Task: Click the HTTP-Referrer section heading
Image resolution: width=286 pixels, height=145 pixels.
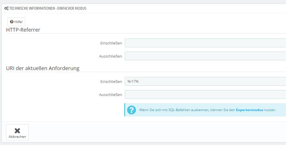Action: pos(23,30)
